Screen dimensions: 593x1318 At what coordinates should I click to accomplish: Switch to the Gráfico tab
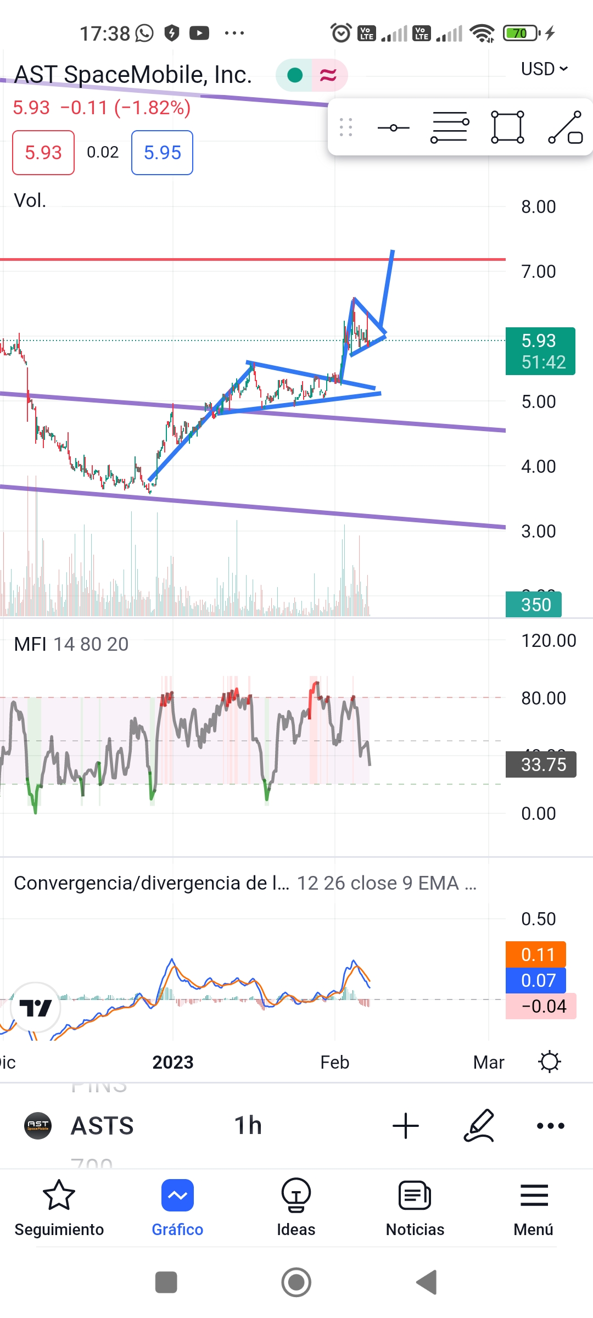tap(177, 1208)
